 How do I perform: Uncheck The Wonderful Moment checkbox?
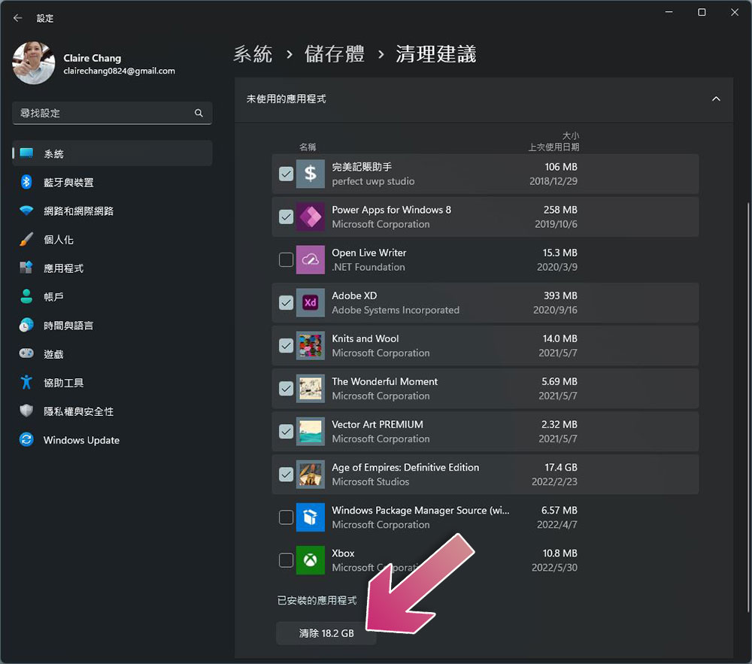coord(287,388)
